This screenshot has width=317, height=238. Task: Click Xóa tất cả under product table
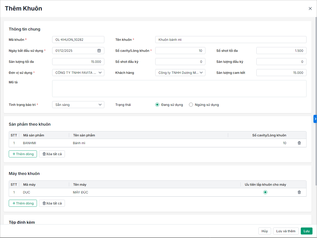pyautogui.click(x=52, y=154)
